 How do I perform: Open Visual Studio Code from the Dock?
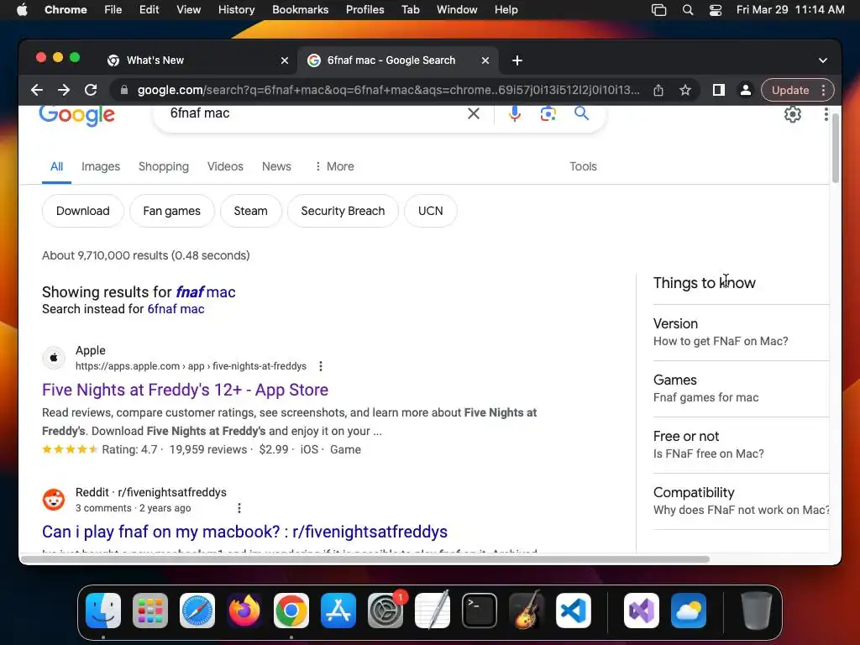(x=573, y=611)
